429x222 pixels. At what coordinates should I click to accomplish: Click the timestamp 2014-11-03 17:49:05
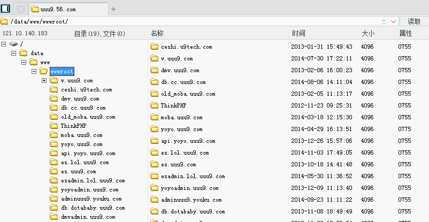[321, 152]
